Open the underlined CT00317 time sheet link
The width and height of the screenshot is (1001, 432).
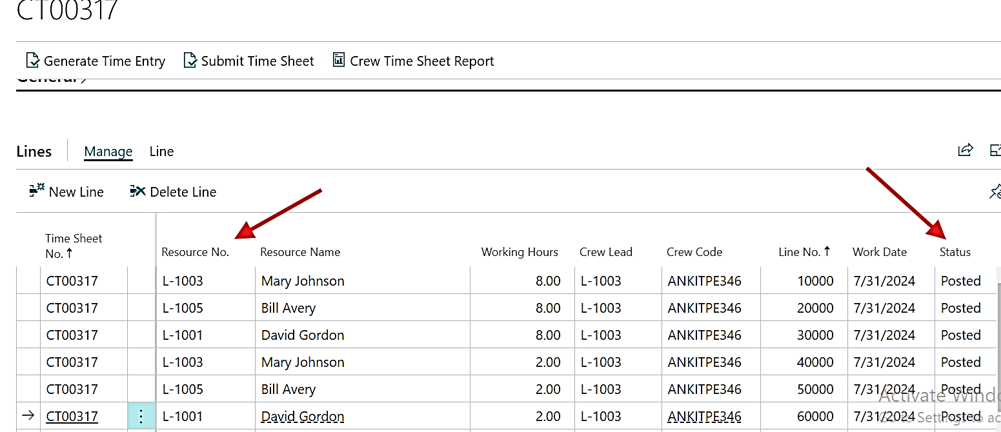pos(72,417)
